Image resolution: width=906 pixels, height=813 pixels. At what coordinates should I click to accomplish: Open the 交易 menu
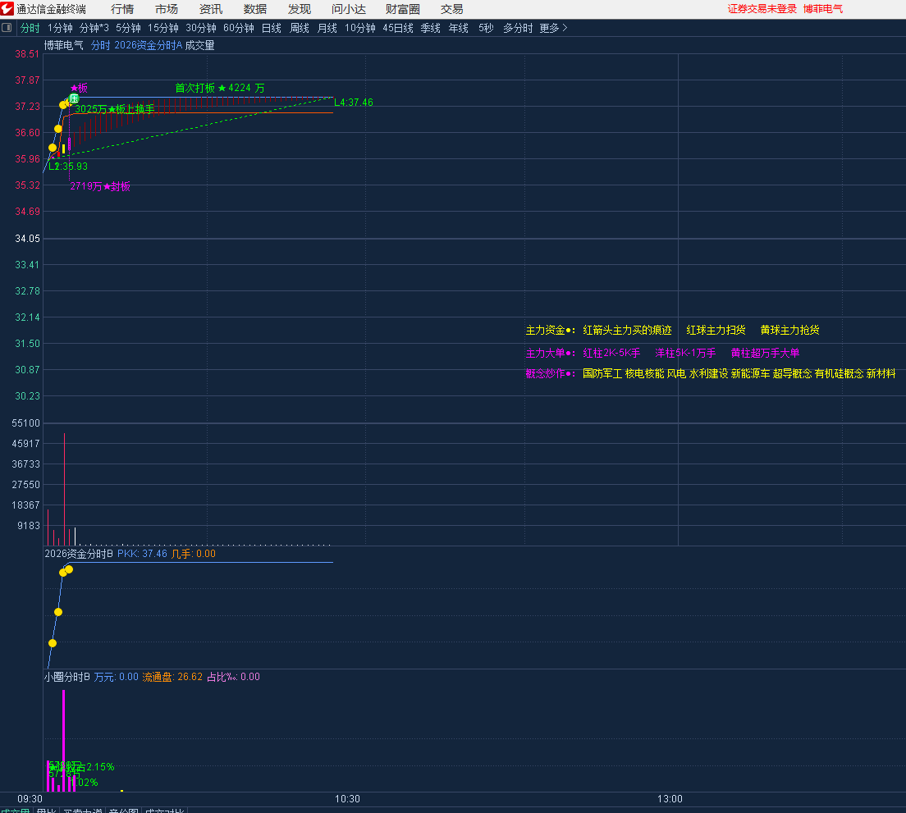point(451,9)
